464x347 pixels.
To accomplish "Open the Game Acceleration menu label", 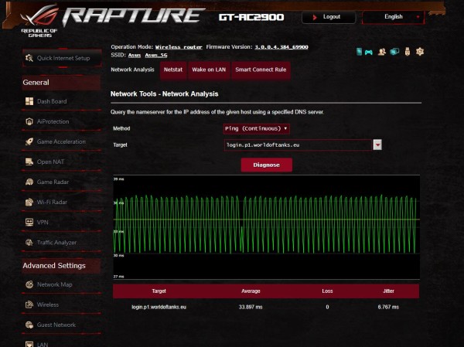I will point(61,141).
